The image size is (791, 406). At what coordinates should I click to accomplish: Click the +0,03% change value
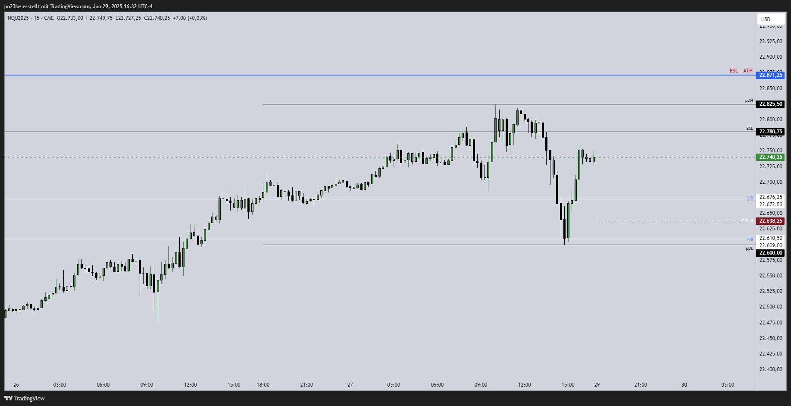[198, 18]
